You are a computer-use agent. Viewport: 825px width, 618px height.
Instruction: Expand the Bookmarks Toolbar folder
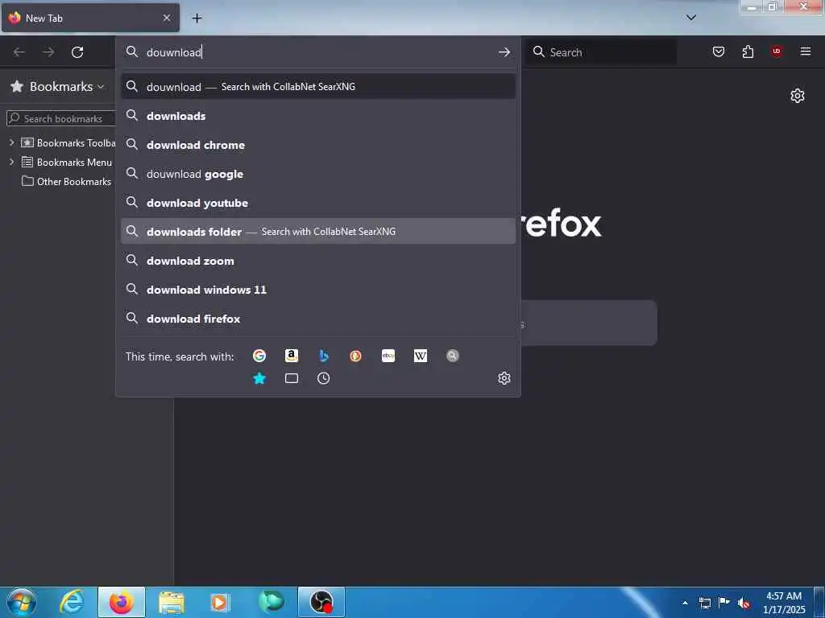[11, 142]
